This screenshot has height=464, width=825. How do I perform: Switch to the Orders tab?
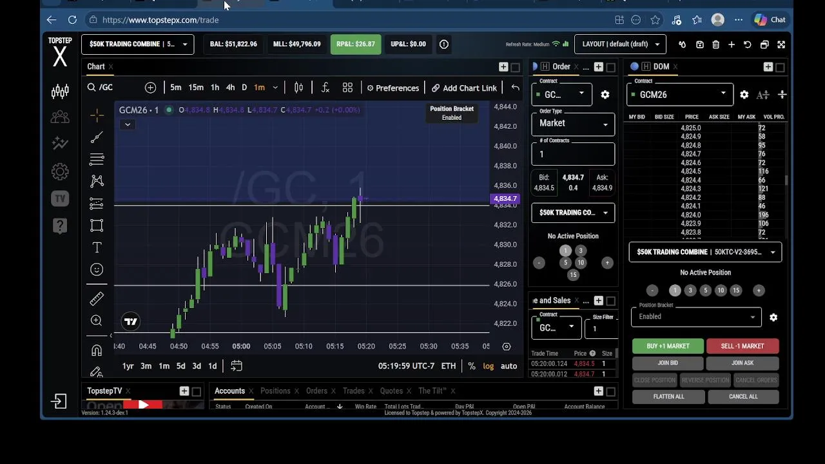point(316,391)
